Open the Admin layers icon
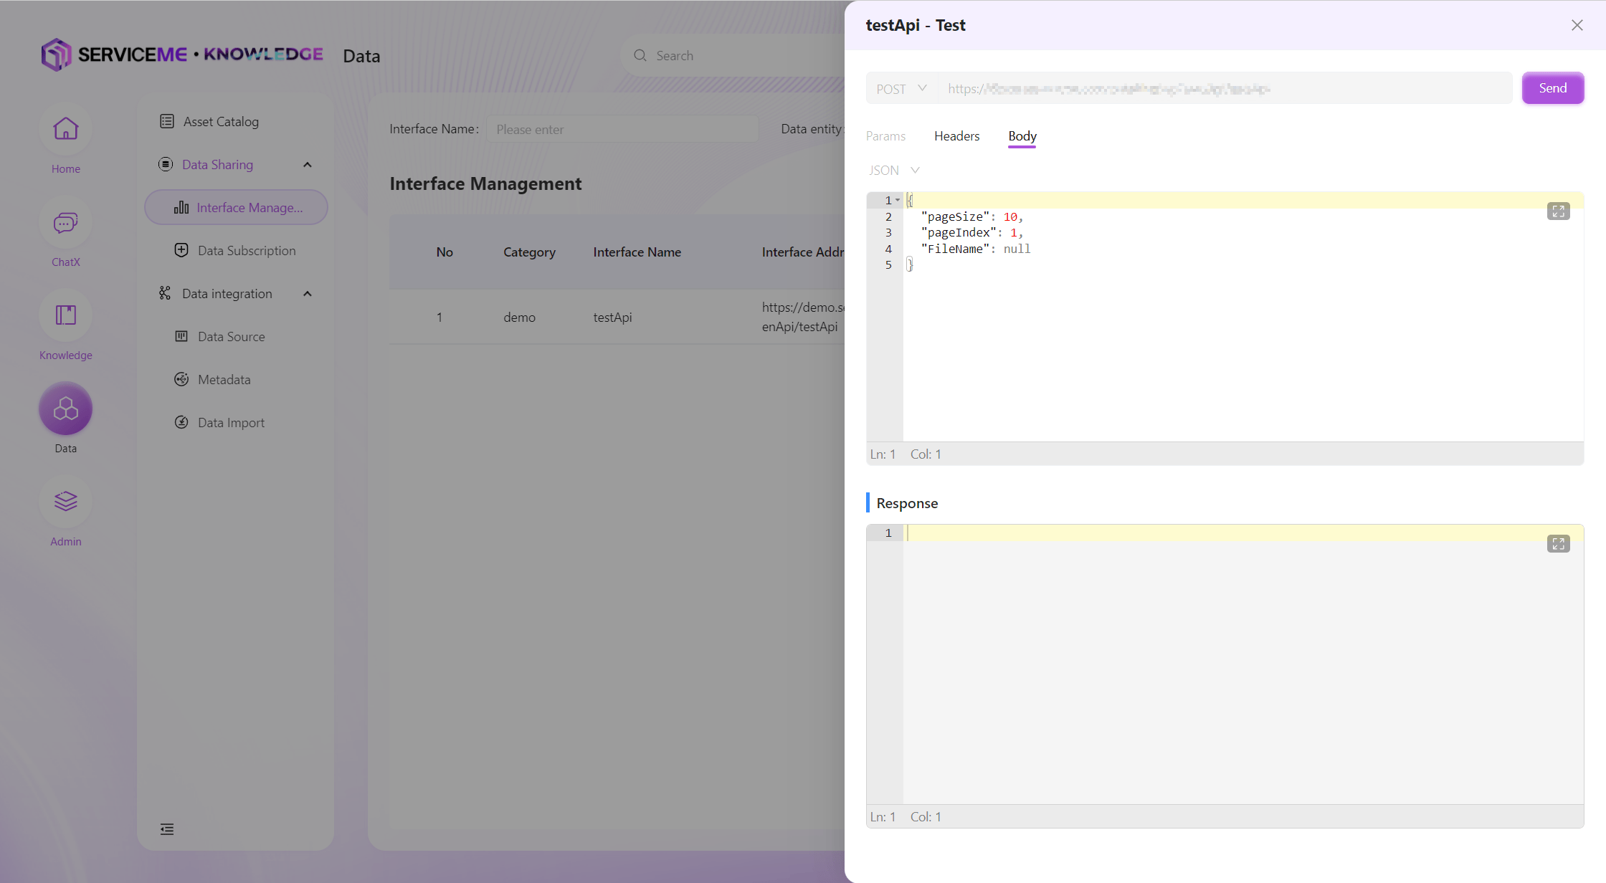Image resolution: width=1606 pixels, height=883 pixels. click(x=65, y=502)
